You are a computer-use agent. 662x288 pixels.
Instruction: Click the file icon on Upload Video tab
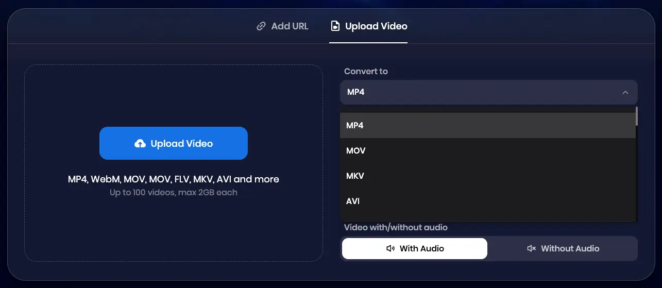[x=335, y=26]
